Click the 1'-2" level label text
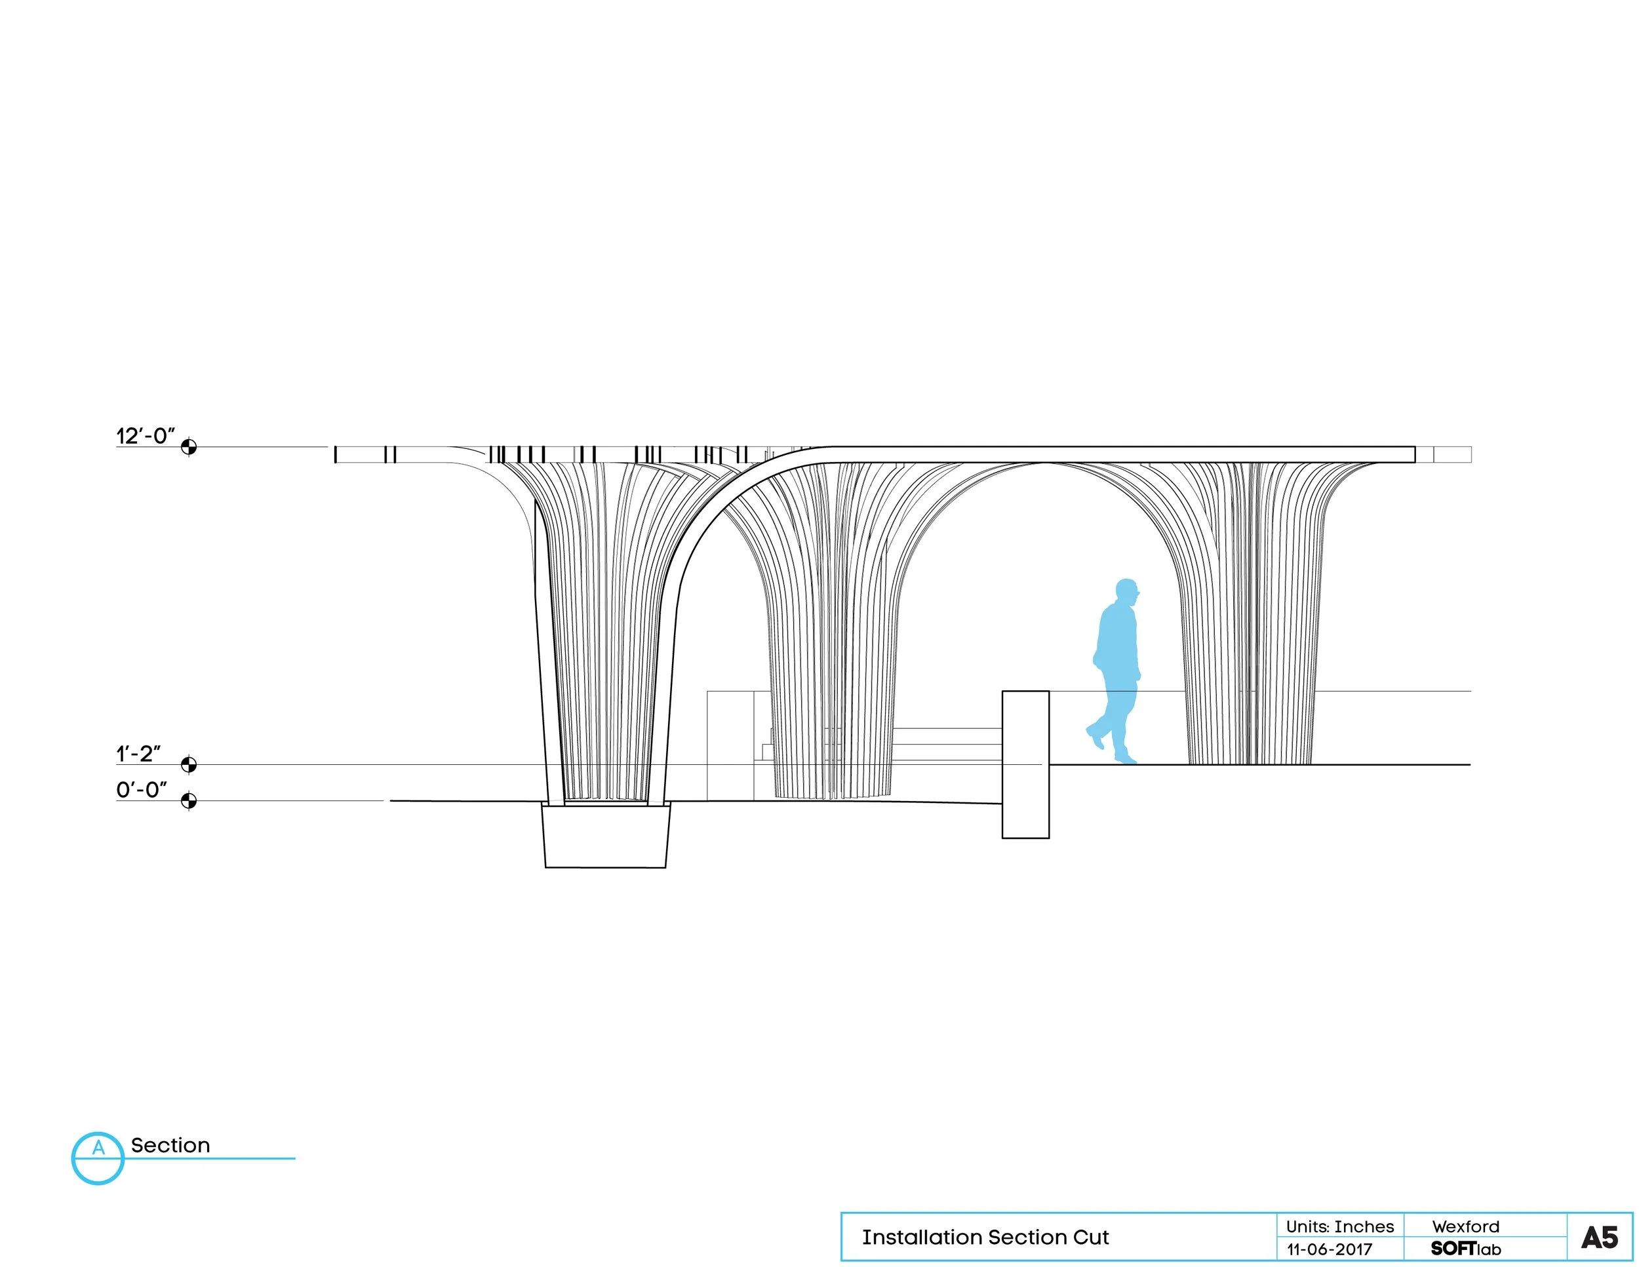Screen dimensions: 1639x1267 pyautogui.click(x=138, y=754)
